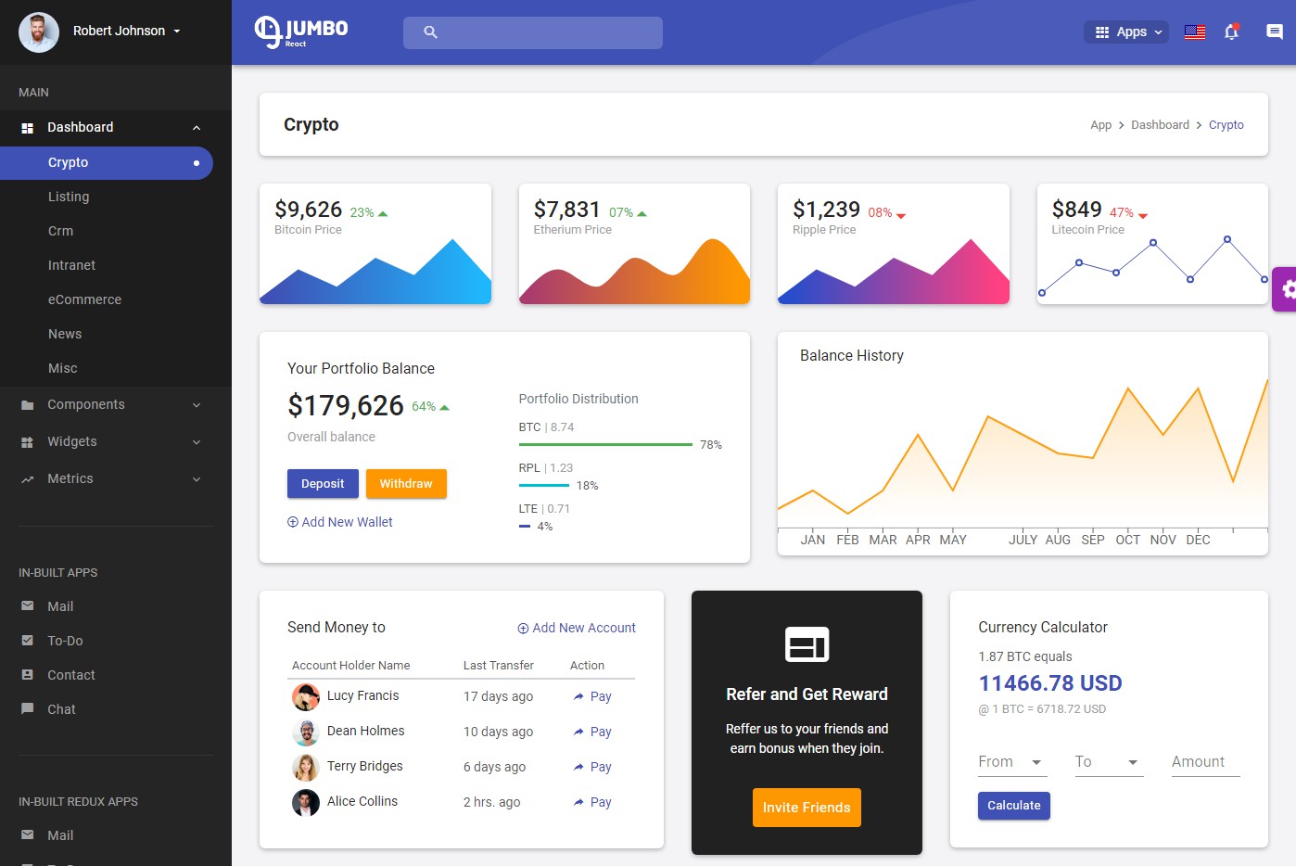Viewport: 1296px width, 866px height.
Task: Open the notifications bell icon
Action: click(1231, 32)
